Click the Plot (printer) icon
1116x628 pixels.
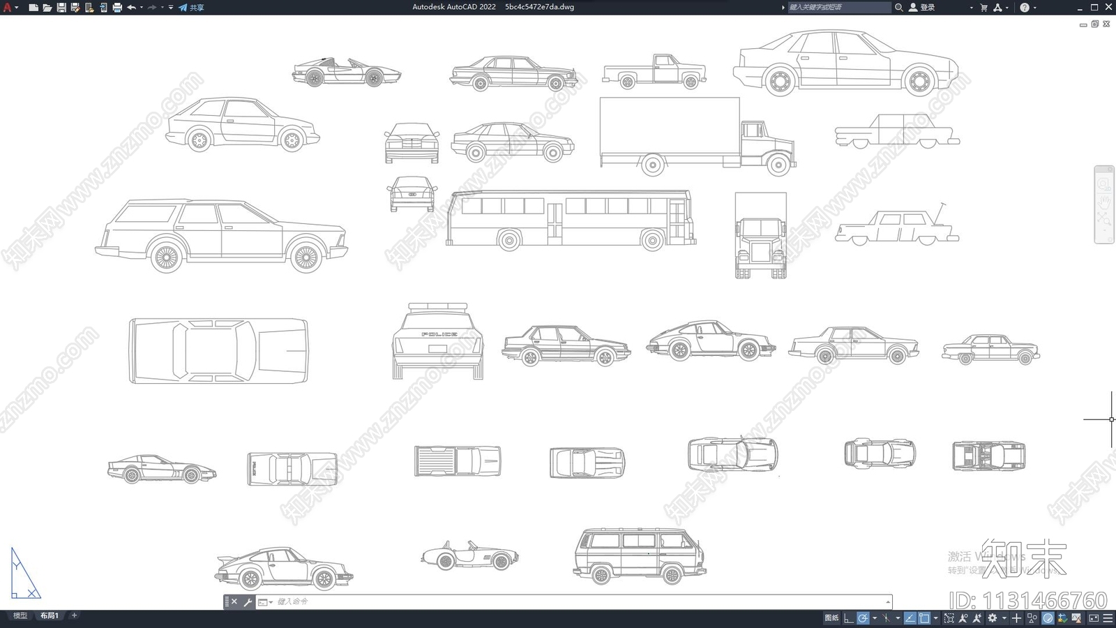tap(117, 8)
